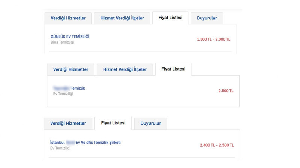Open Duyurular tab above the GÜNLÜK EV TEMİZLİĞİ listing
Image resolution: width=300 pixels, height=168 pixels.
coord(207,18)
